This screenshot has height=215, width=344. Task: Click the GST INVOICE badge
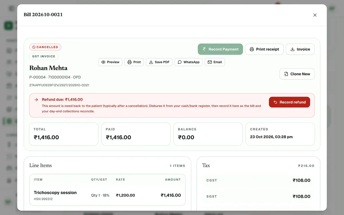[44, 56]
